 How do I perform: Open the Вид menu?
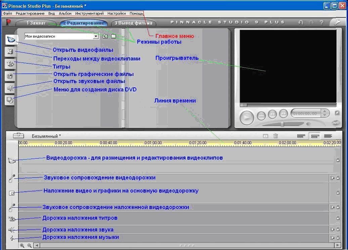click(x=51, y=13)
